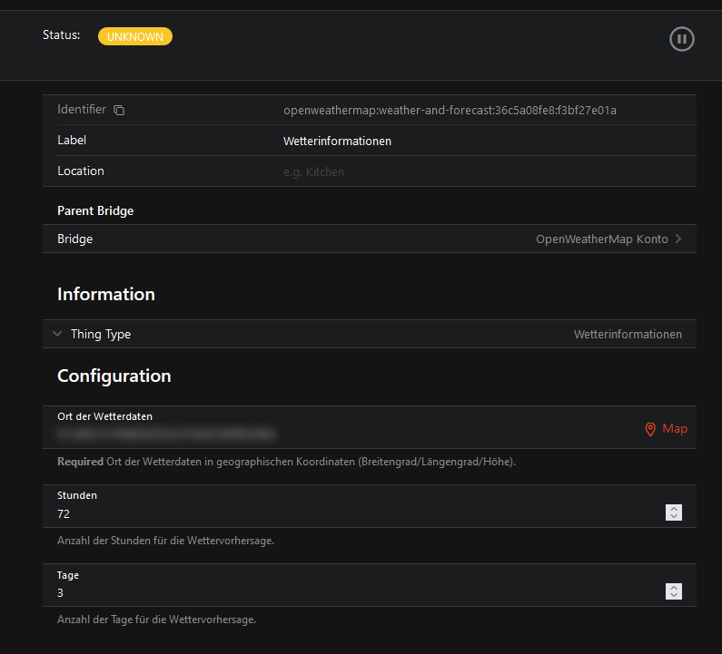Increase Tage value with the up arrow

pos(674,588)
